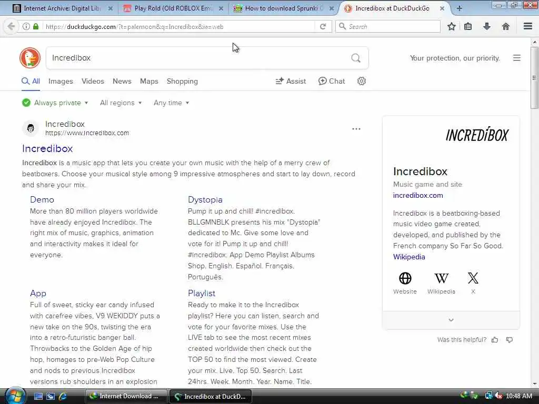Click the magnifier search icon in DuckDuckGo box
This screenshot has height=404, width=539.
tap(356, 58)
